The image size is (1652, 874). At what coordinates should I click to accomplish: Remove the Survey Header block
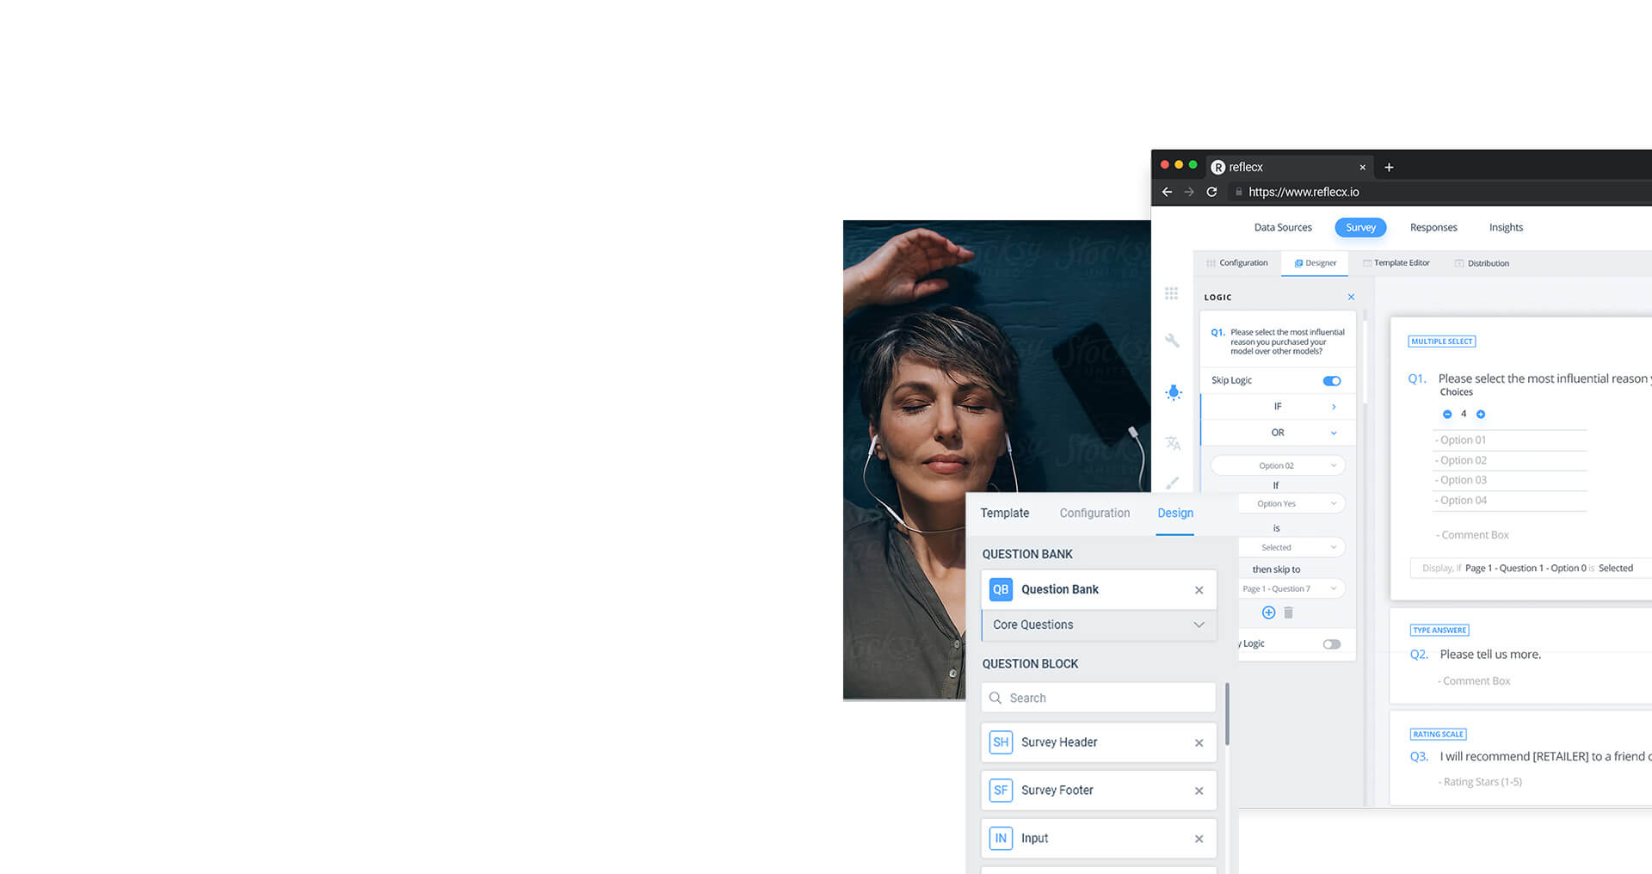click(x=1199, y=743)
